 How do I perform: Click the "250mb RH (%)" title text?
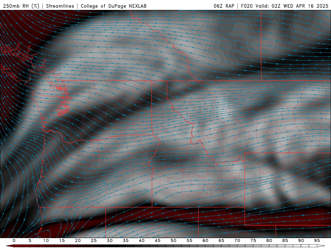21,6
